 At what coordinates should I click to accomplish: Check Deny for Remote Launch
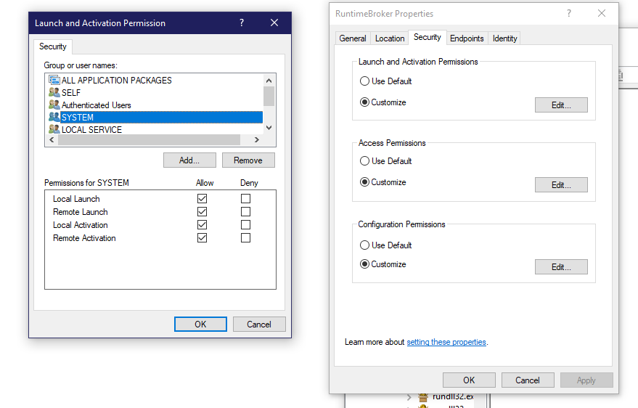(245, 211)
